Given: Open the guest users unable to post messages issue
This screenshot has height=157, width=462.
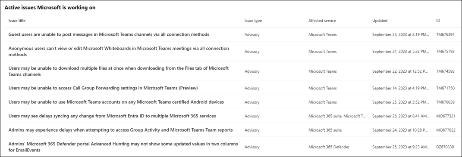Looking at the screenshot, I should click(x=109, y=34).
